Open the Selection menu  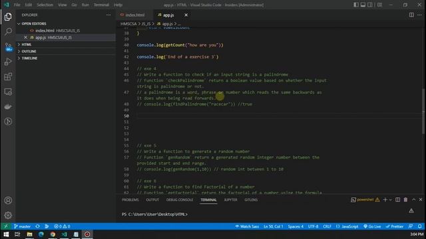pos(45,5)
